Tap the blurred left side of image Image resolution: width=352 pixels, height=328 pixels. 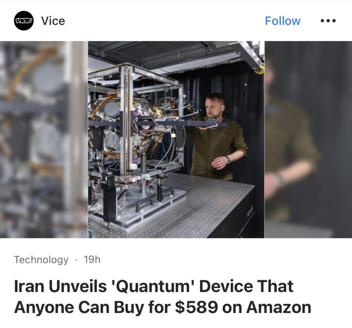click(44, 139)
